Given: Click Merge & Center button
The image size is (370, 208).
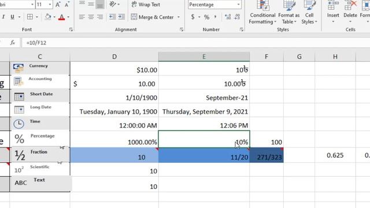Looking at the screenshot, I should [152, 17].
